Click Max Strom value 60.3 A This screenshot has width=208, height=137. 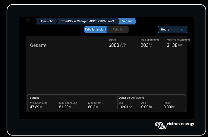[x=93, y=107]
